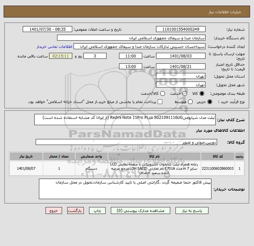Viewport: 254px width, 246px height.
Task: Click item code 2231100602860003 cell
Action: [x=218, y=168]
